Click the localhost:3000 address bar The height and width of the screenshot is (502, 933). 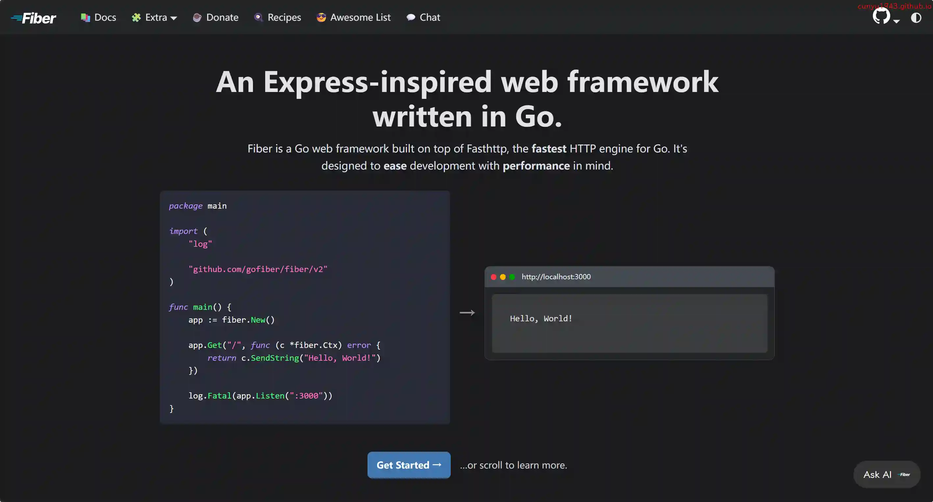(x=556, y=277)
